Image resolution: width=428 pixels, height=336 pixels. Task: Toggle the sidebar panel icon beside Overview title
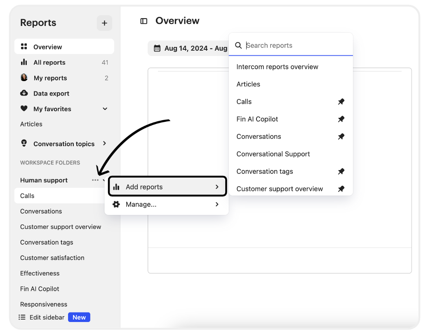(143, 21)
